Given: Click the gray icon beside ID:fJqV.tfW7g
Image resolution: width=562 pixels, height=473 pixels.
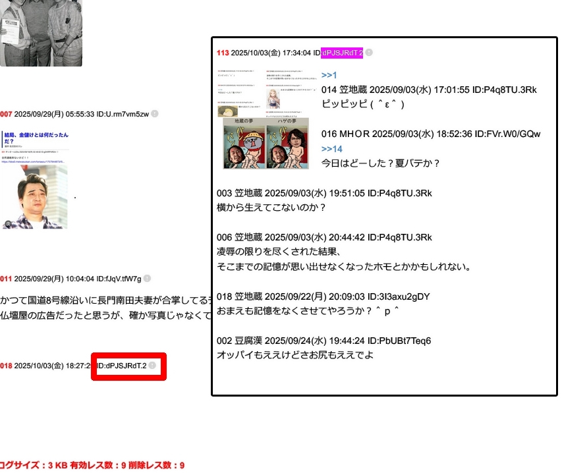Looking at the screenshot, I should tap(147, 279).
